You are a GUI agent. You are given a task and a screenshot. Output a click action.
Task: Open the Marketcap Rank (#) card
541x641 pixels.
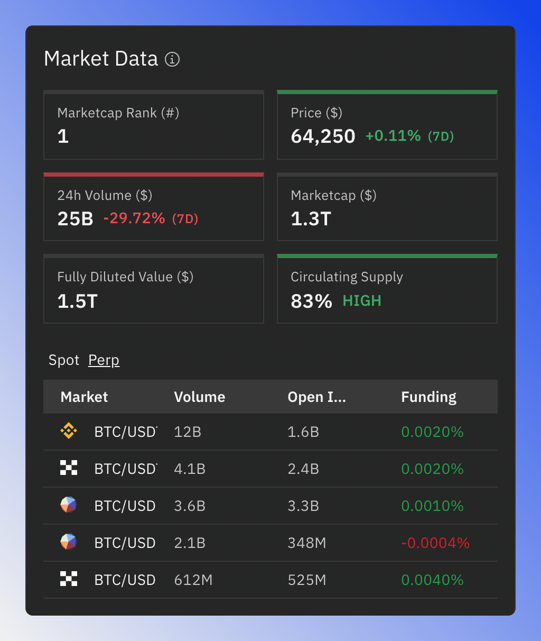pos(154,125)
